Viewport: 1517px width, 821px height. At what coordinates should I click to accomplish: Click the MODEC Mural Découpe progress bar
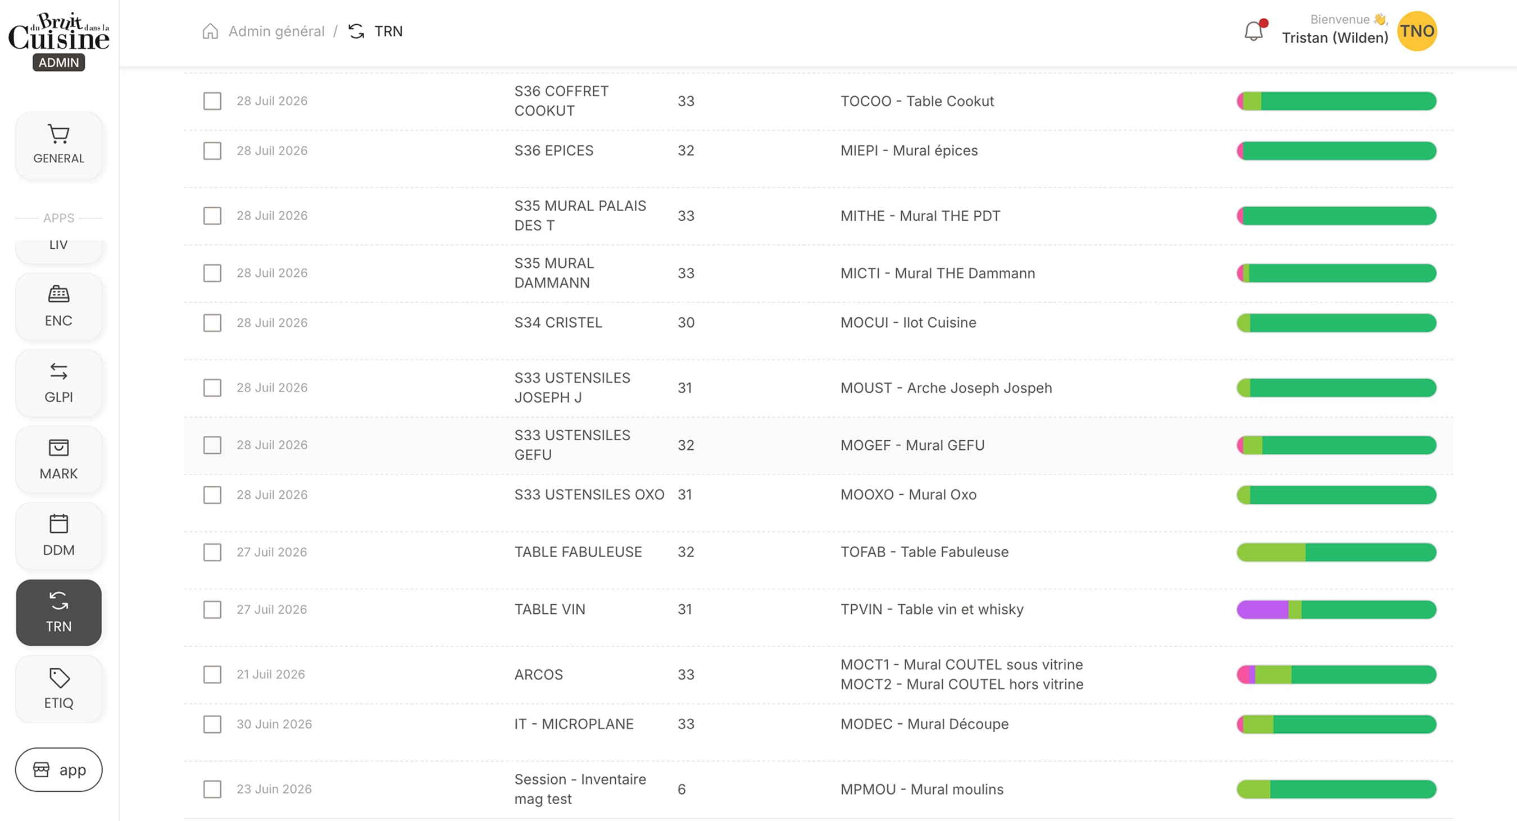(1336, 724)
